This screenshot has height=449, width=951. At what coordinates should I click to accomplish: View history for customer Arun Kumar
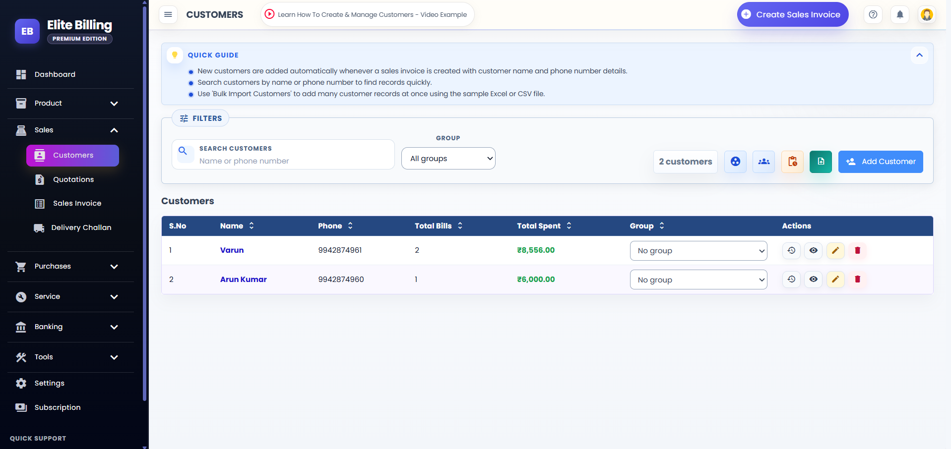click(x=791, y=279)
